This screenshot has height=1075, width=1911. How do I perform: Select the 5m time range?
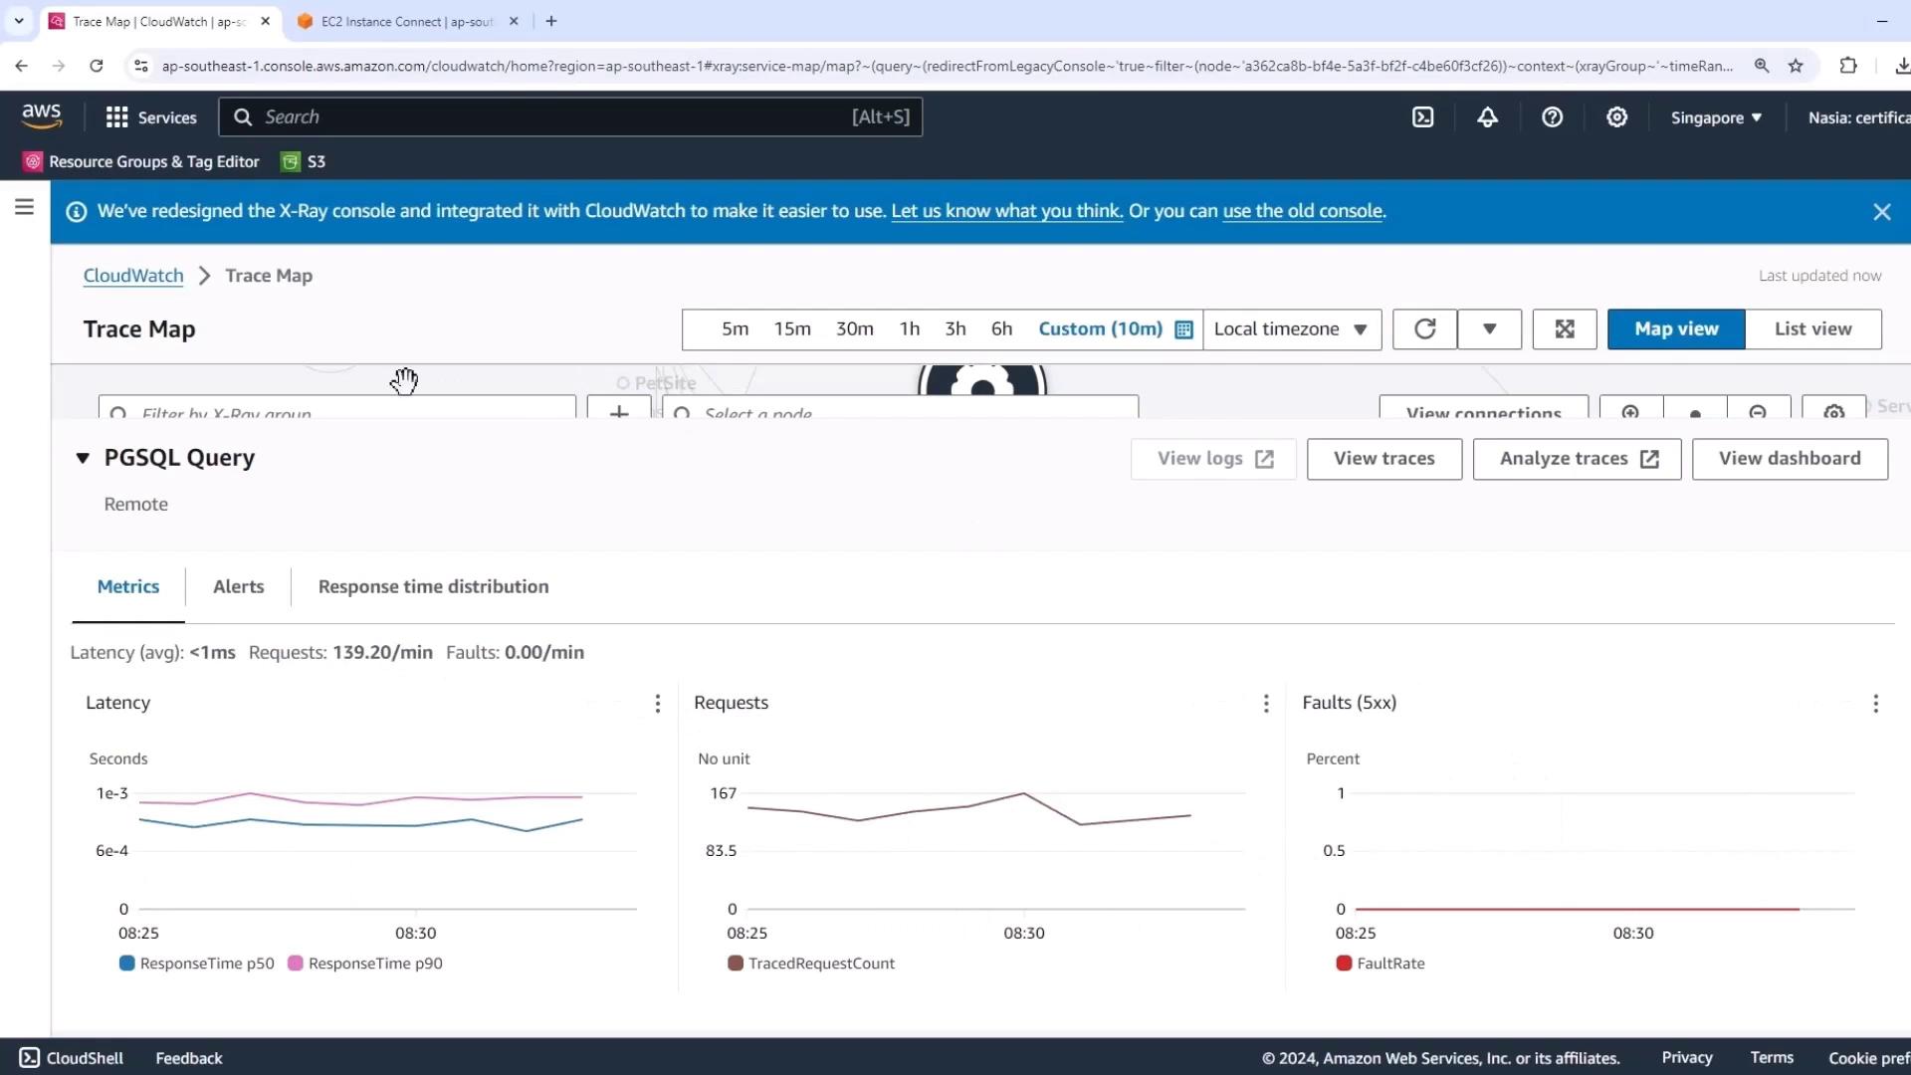(735, 329)
